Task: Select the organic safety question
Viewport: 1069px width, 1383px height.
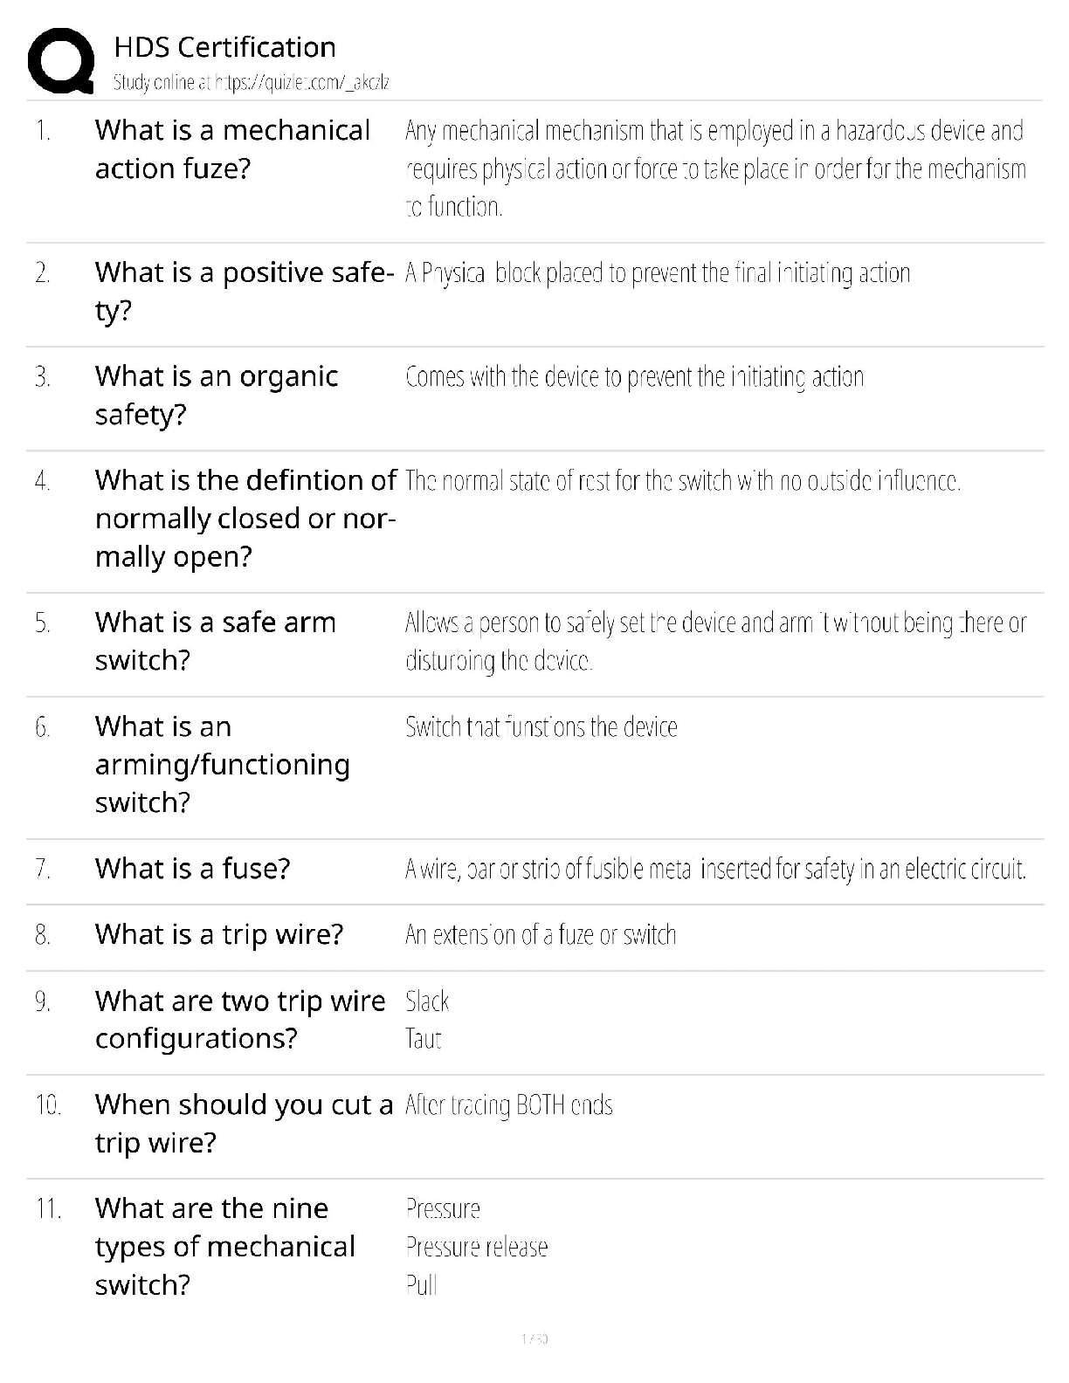Action: 216,396
